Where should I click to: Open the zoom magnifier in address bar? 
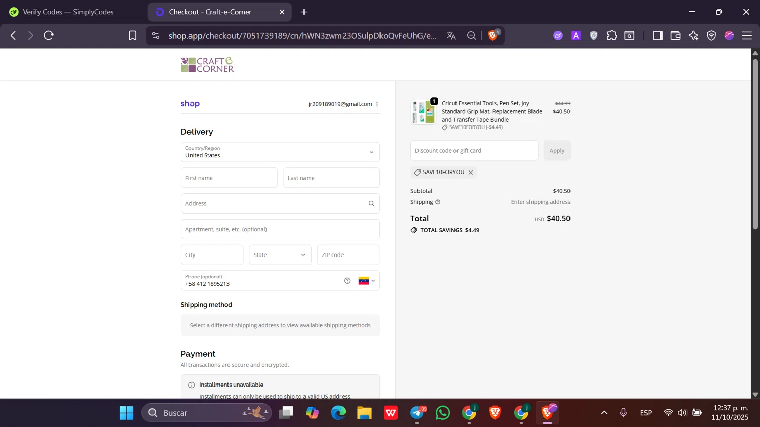[x=472, y=36]
